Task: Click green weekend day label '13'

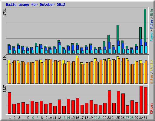Action: [64, 118]
